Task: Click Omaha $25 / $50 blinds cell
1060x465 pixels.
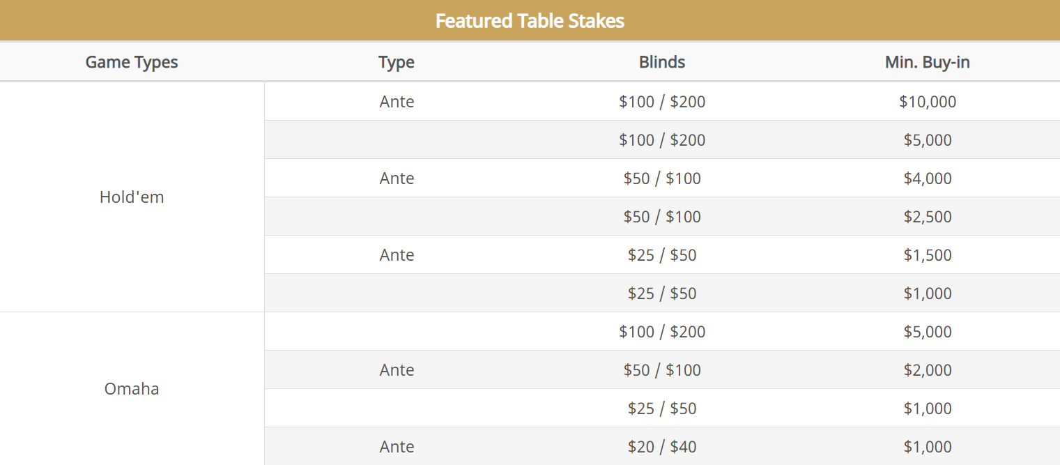Action: click(662, 409)
